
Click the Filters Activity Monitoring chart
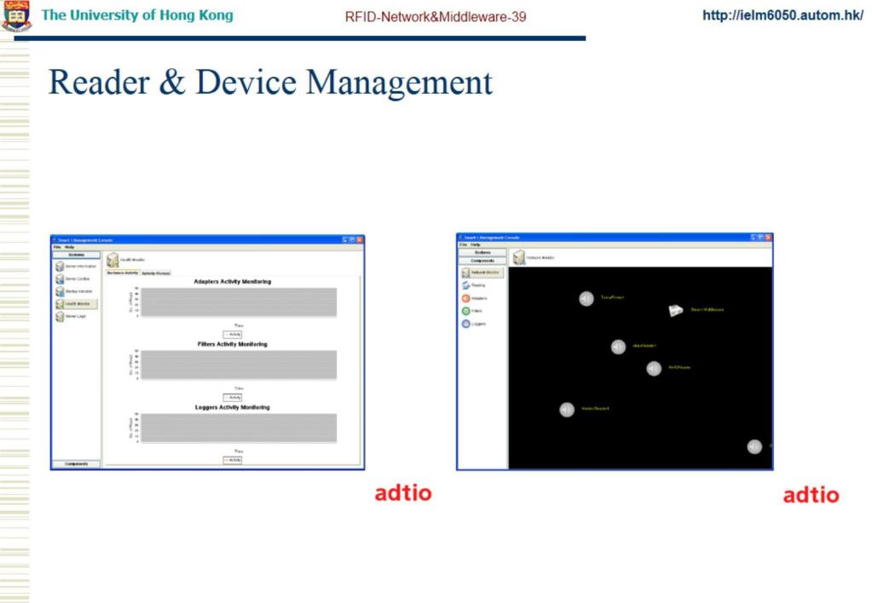(x=239, y=365)
